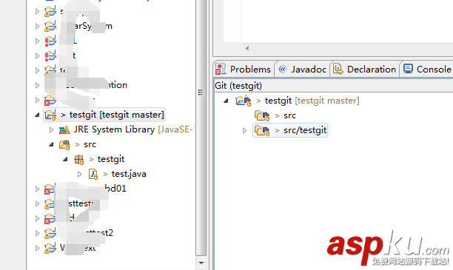Collapse the src source folder in explorer

(51, 144)
